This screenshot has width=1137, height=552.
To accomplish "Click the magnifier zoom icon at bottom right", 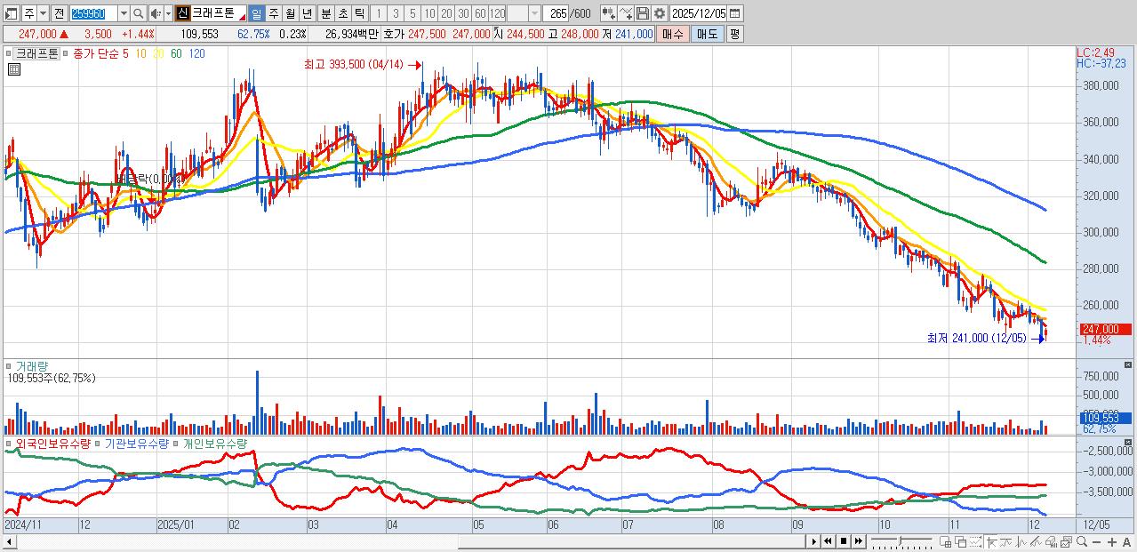I will (x=1082, y=541).
